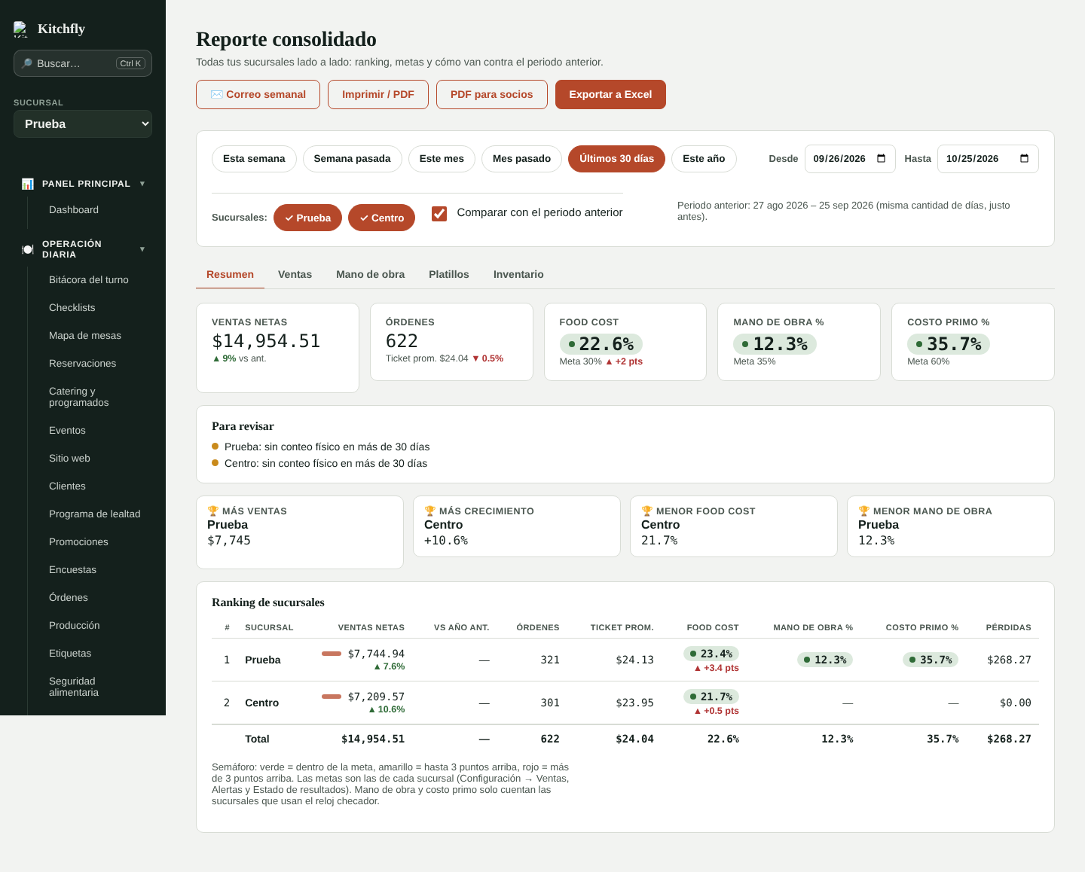Select Mes pasado range
Screen dimensions: 1085x872
tap(521, 159)
